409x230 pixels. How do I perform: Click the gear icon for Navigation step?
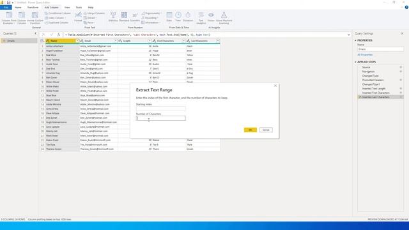click(x=401, y=72)
